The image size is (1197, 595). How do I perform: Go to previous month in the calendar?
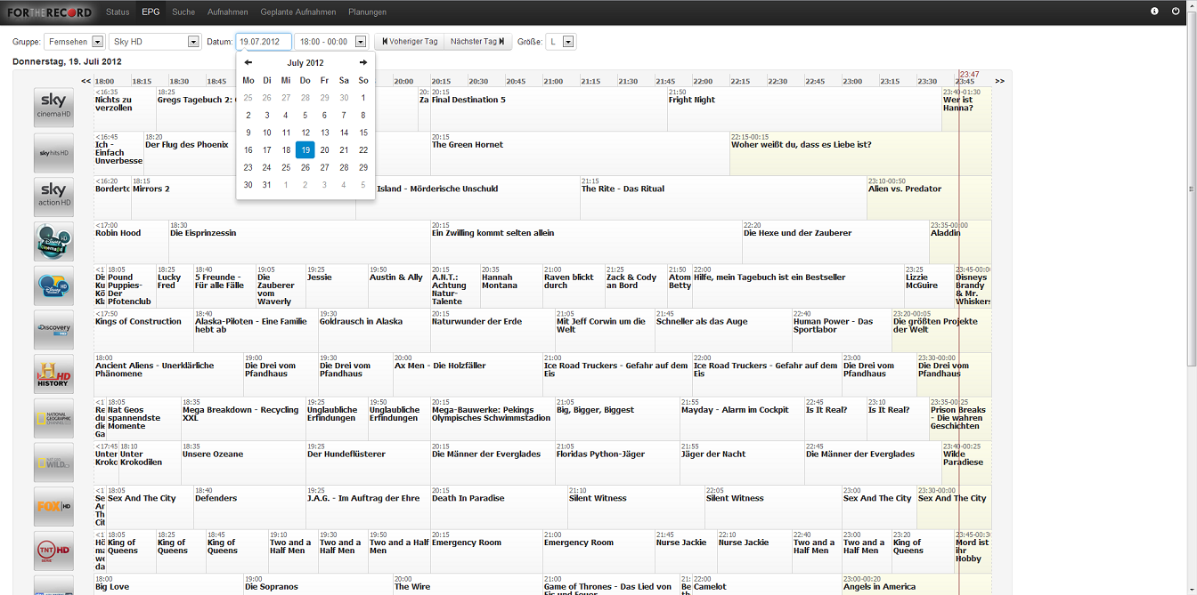coord(248,63)
